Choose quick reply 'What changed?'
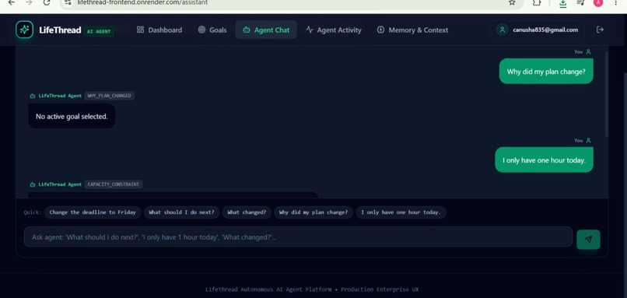Screen dimensions: 627x298 [247, 212]
